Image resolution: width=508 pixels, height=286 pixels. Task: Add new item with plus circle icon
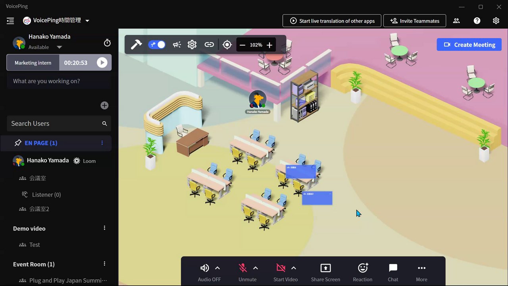104,105
